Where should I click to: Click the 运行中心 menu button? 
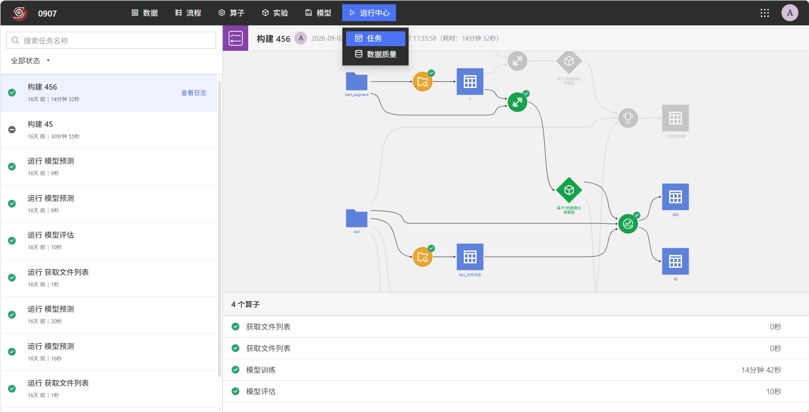pos(369,13)
